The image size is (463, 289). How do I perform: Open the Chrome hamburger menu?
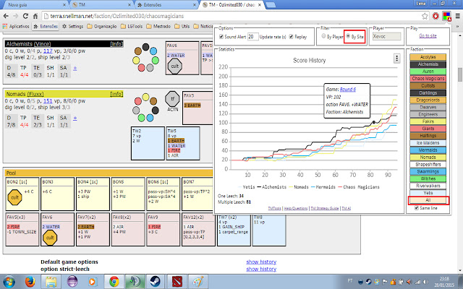tap(457, 16)
